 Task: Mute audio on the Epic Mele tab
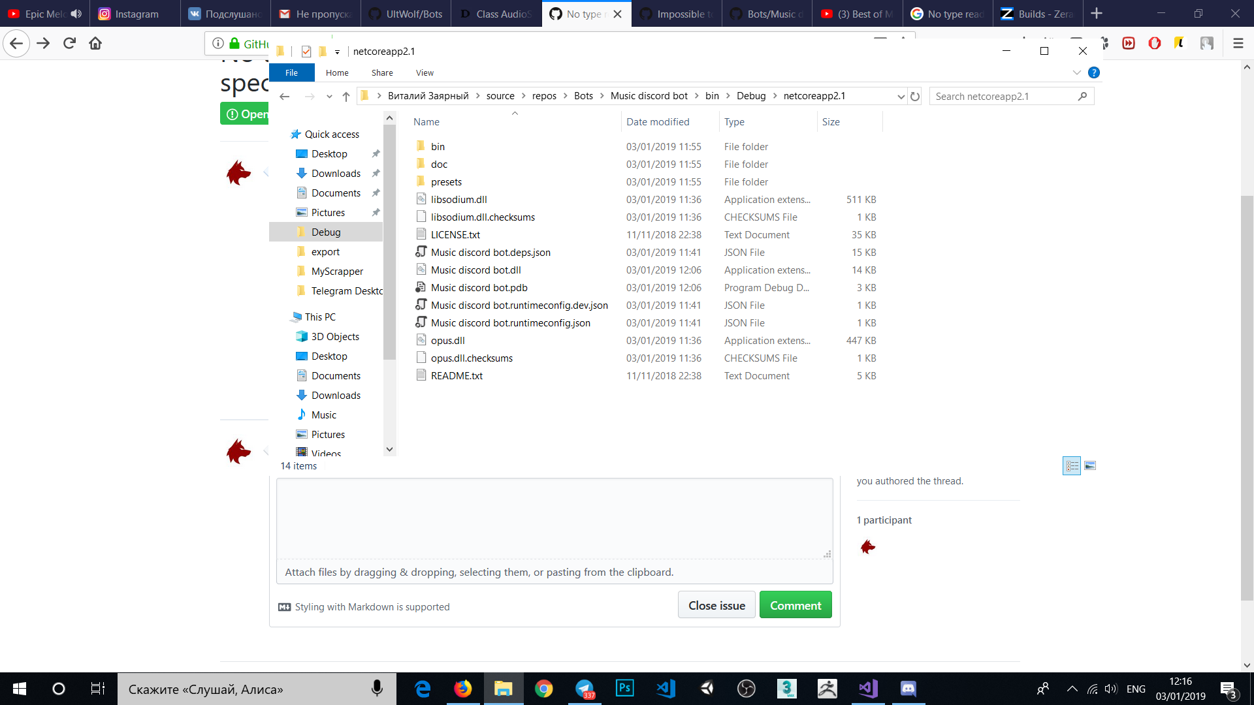coord(76,13)
